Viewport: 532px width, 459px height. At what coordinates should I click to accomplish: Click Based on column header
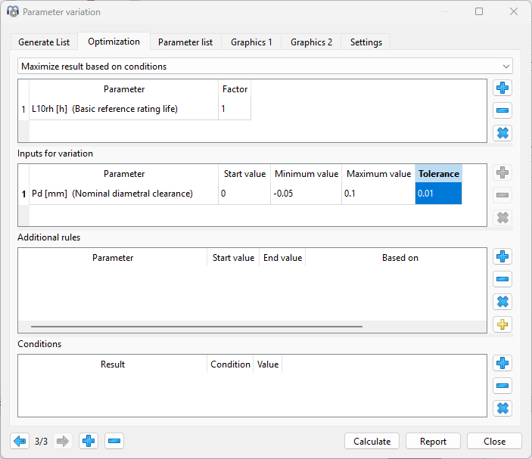pos(400,258)
